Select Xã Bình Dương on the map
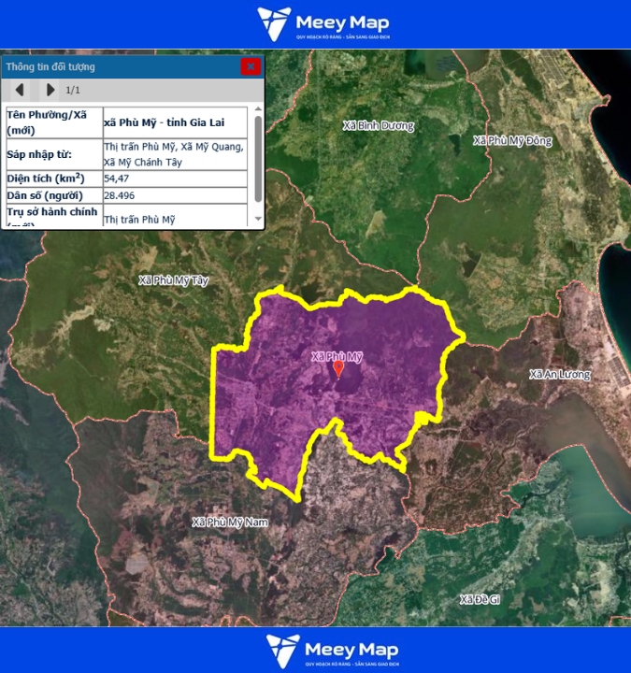 tap(378, 124)
